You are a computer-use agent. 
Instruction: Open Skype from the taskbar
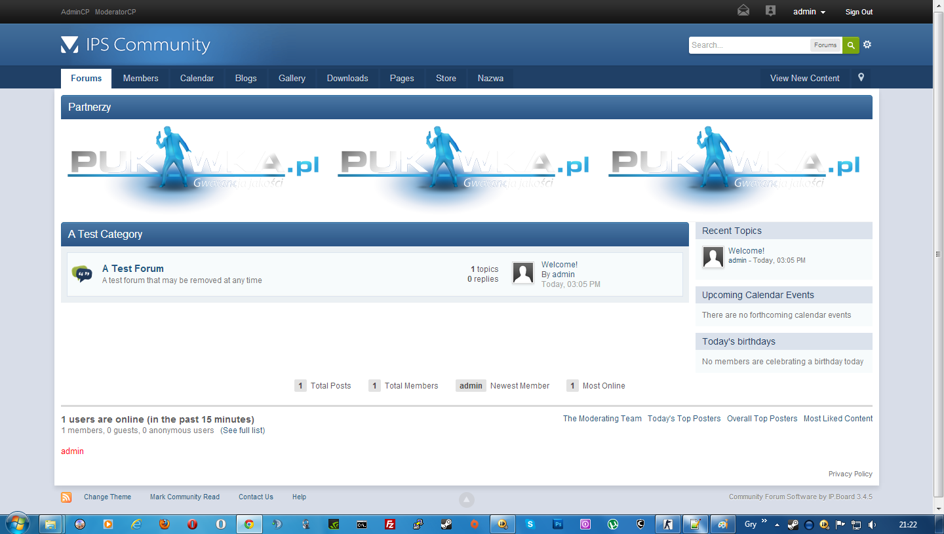pyautogui.click(x=530, y=524)
